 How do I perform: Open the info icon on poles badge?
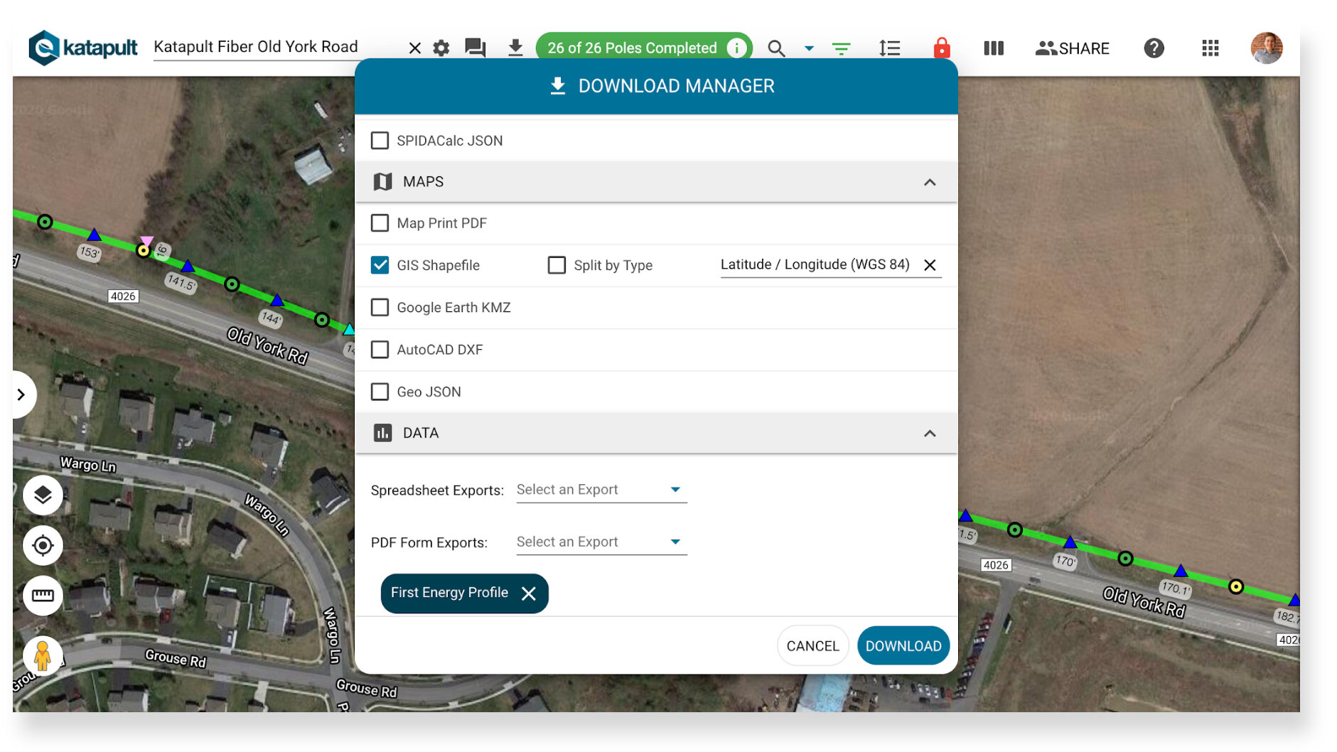737,48
